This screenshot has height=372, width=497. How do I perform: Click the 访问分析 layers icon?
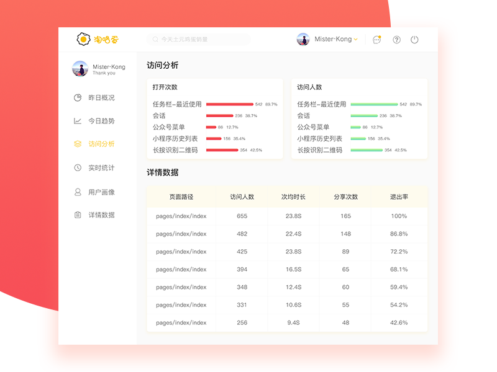pos(78,144)
